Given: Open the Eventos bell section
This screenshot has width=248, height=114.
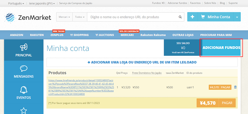Looking at the screenshot, I should tap(24, 93).
